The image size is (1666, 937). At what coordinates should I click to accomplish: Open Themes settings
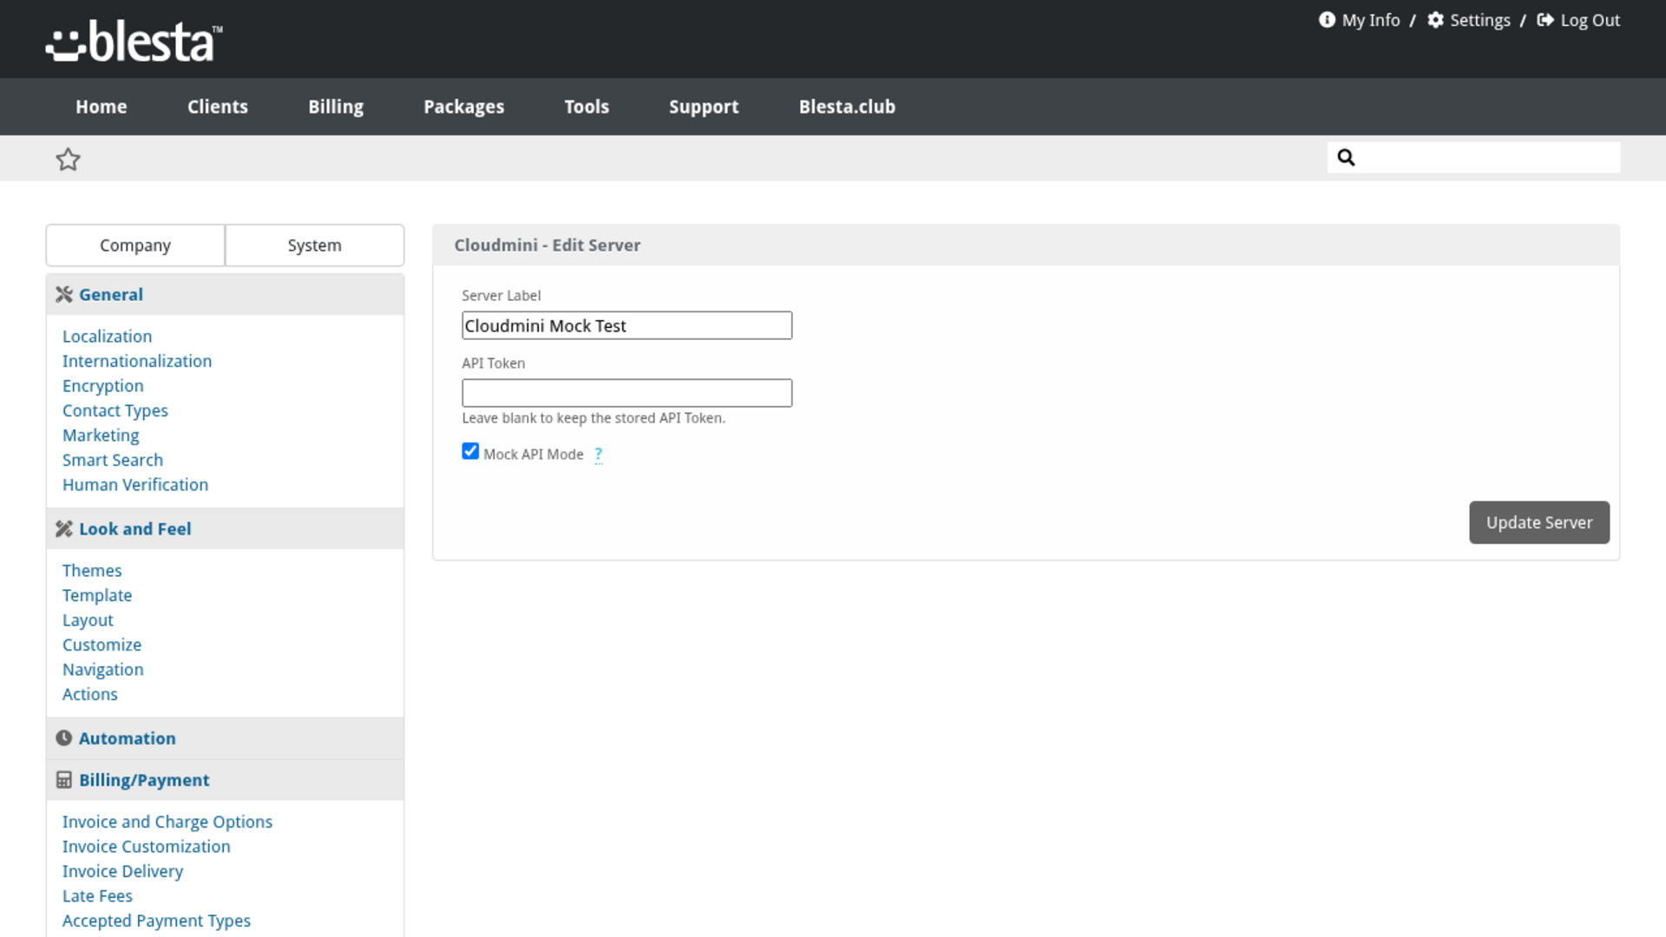click(92, 571)
